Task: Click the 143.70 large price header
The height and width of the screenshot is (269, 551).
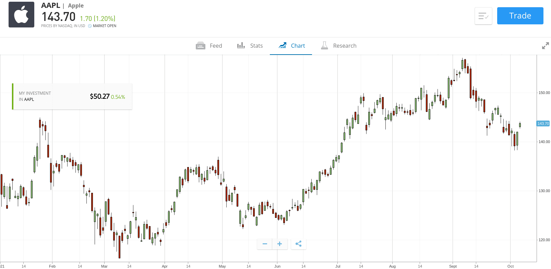Action: [x=59, y=17]
